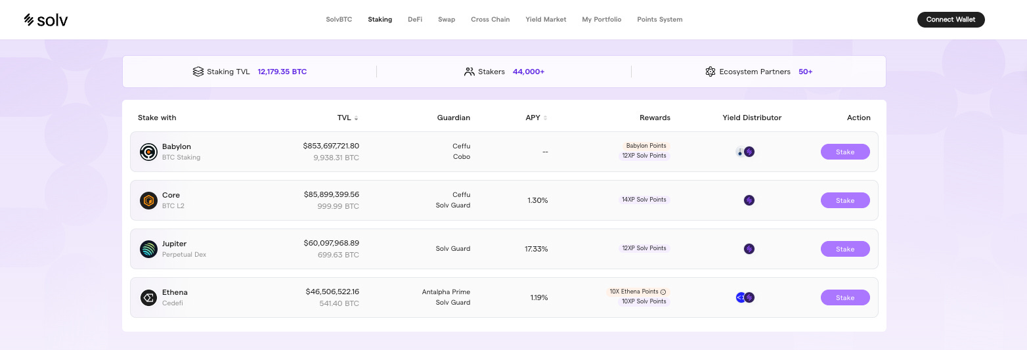
Task: Open the SolvBTC nav item
Action: 339,20
